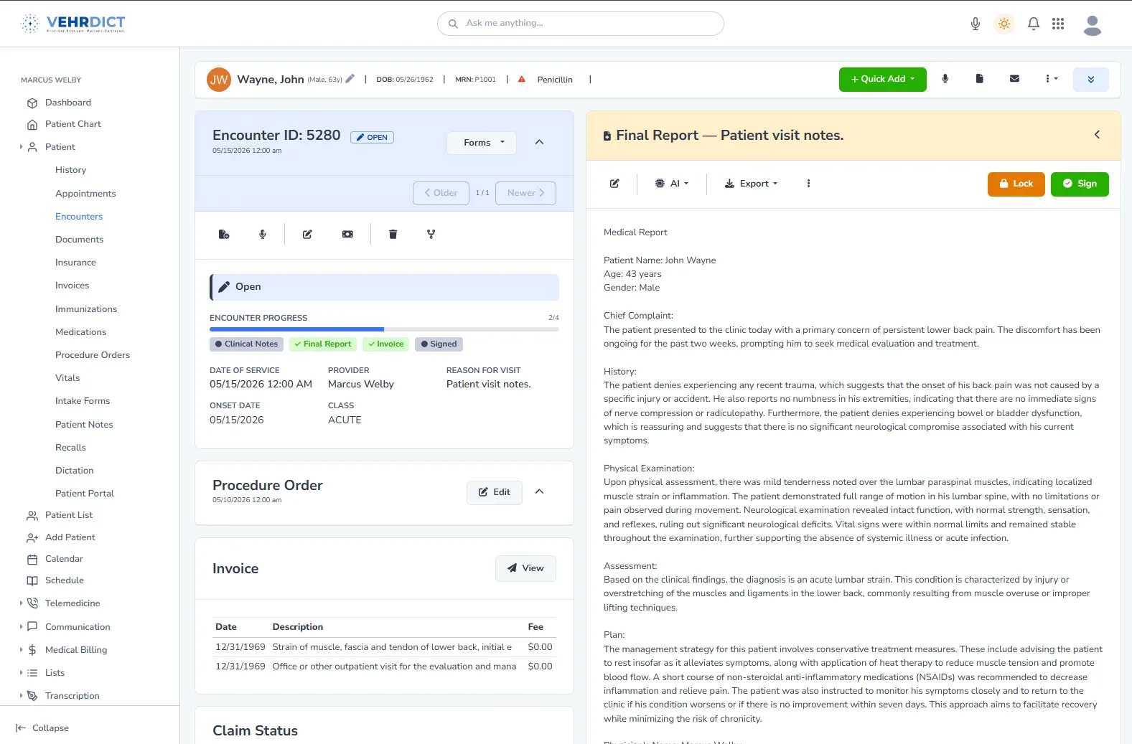Lock the final report
Screen dimensions: 1132x744
1016,184
